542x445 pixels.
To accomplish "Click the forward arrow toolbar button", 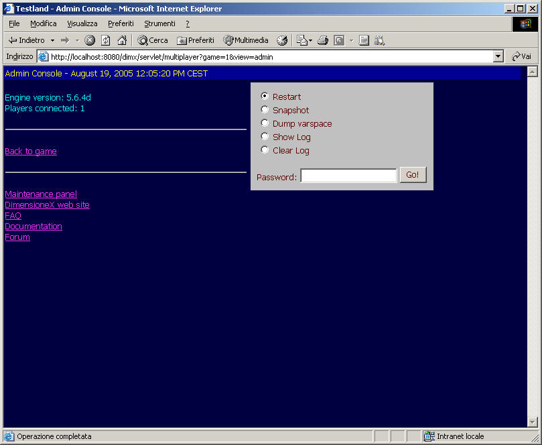I will pos(65,40).
